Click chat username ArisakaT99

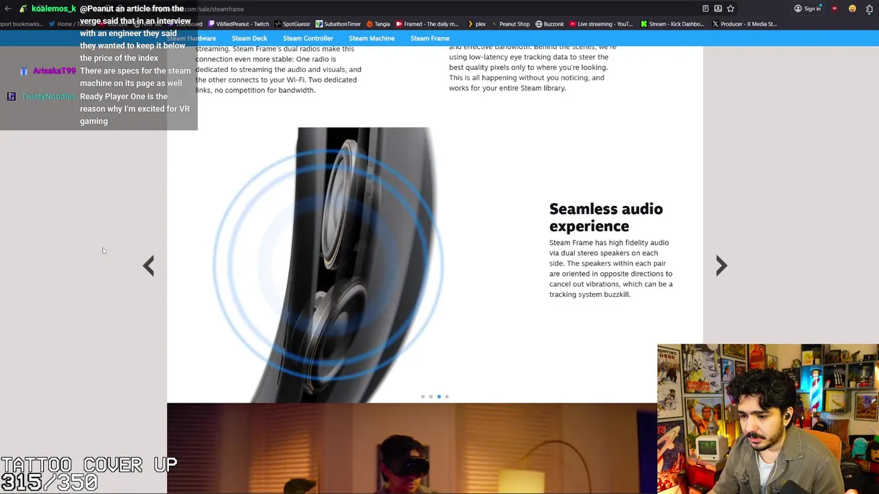pyautogui.click(x=54, y=71)
